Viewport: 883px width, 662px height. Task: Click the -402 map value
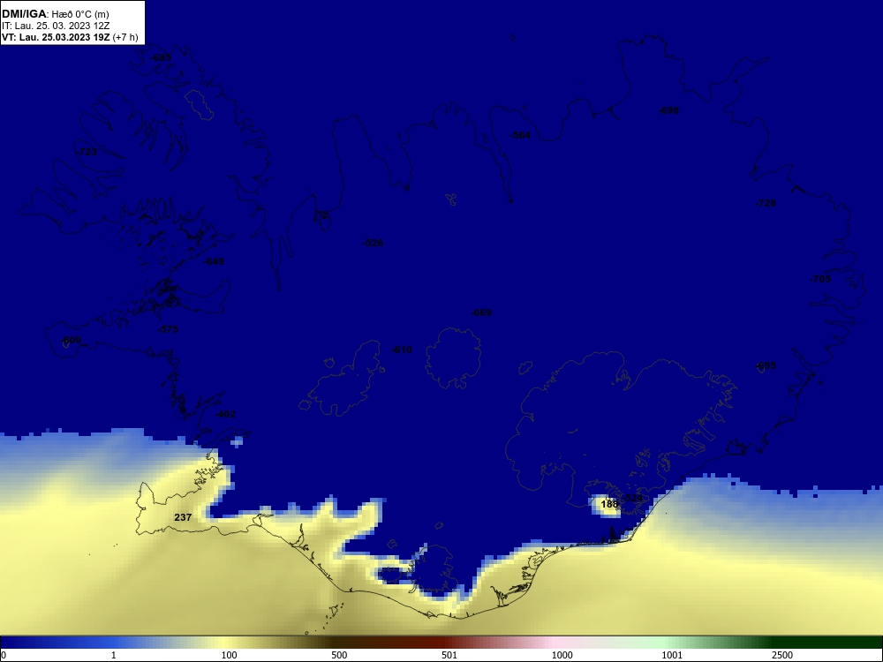pyautogui.click(x=225, y=414)
